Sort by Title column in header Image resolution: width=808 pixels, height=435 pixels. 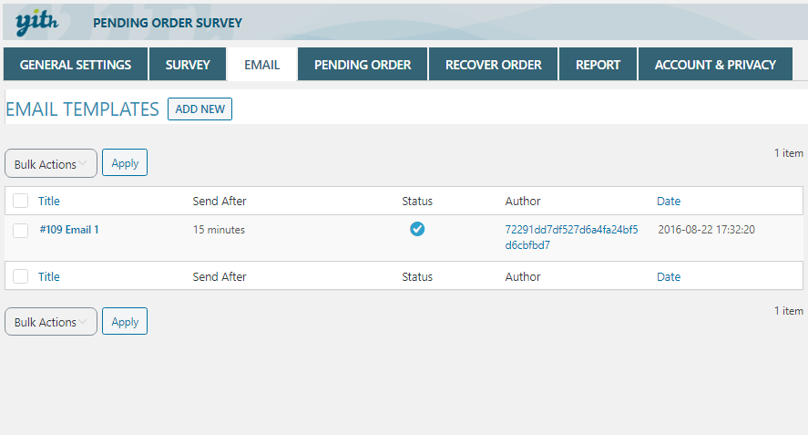[49, 202]
